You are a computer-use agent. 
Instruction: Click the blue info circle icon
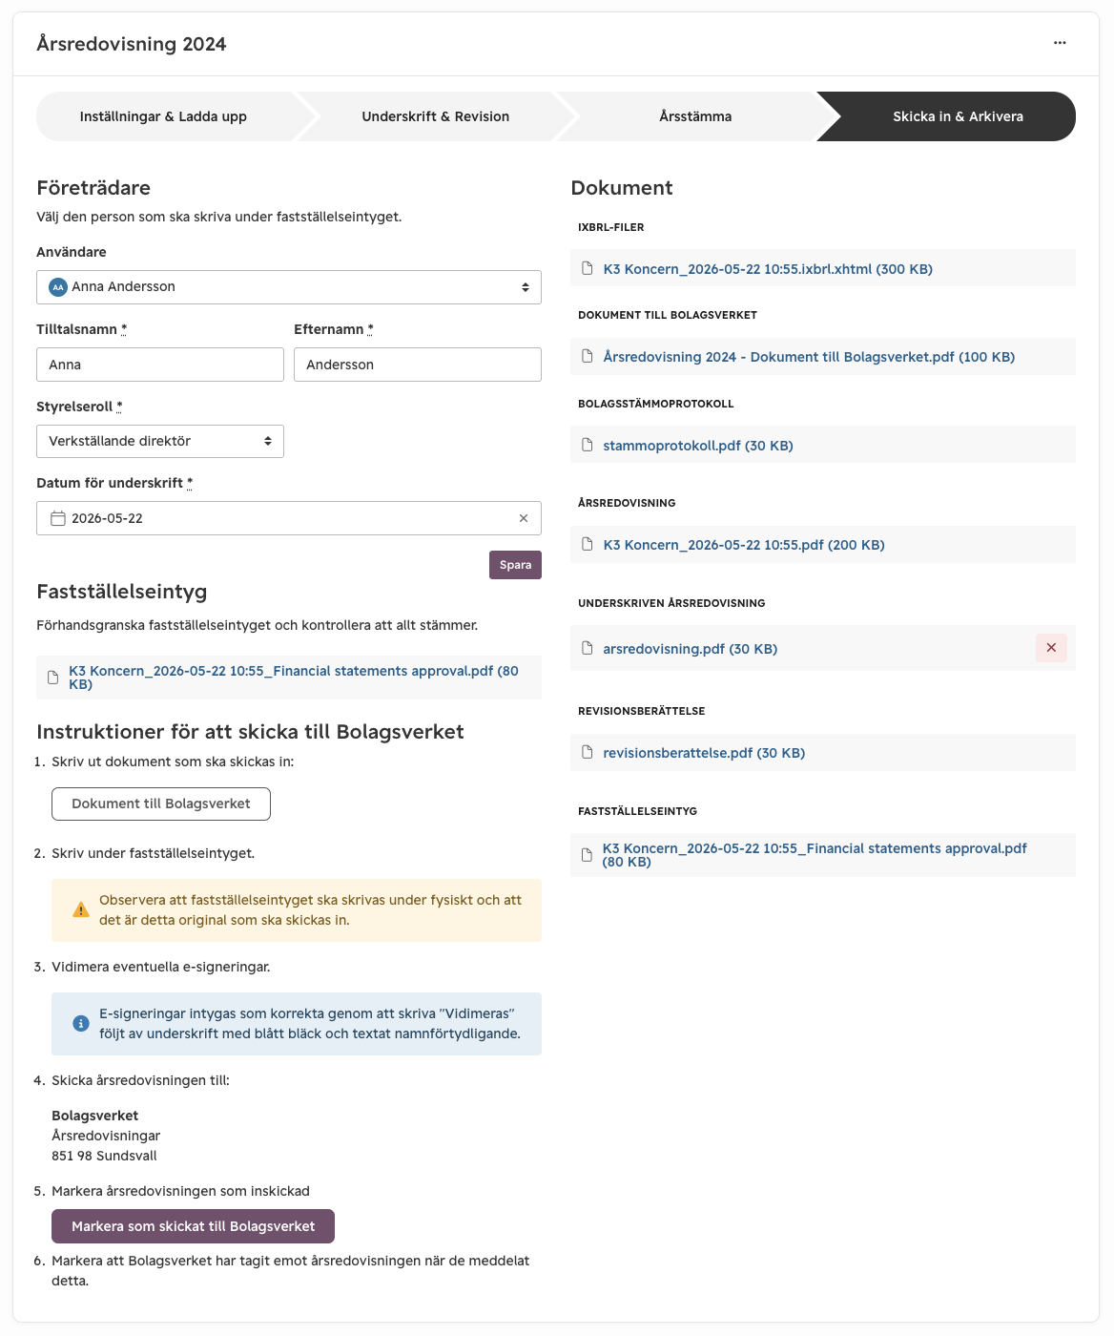(x=81, y=1024)
